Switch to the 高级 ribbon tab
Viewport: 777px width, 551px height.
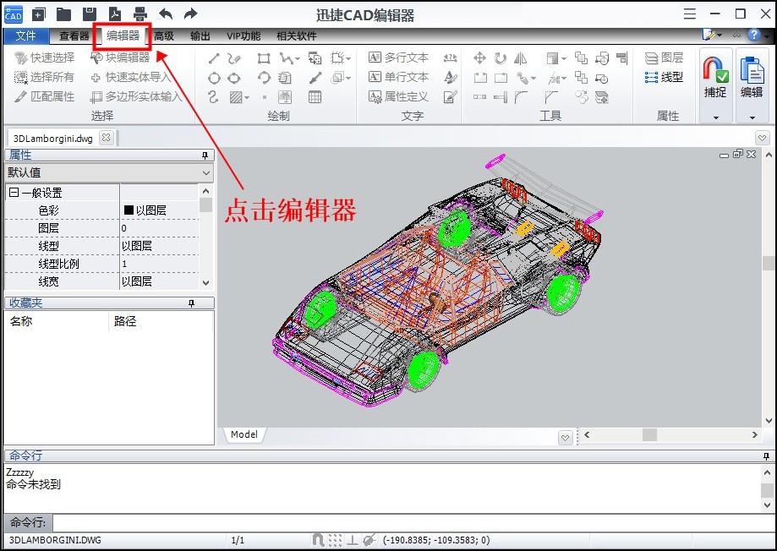[164, 35]
